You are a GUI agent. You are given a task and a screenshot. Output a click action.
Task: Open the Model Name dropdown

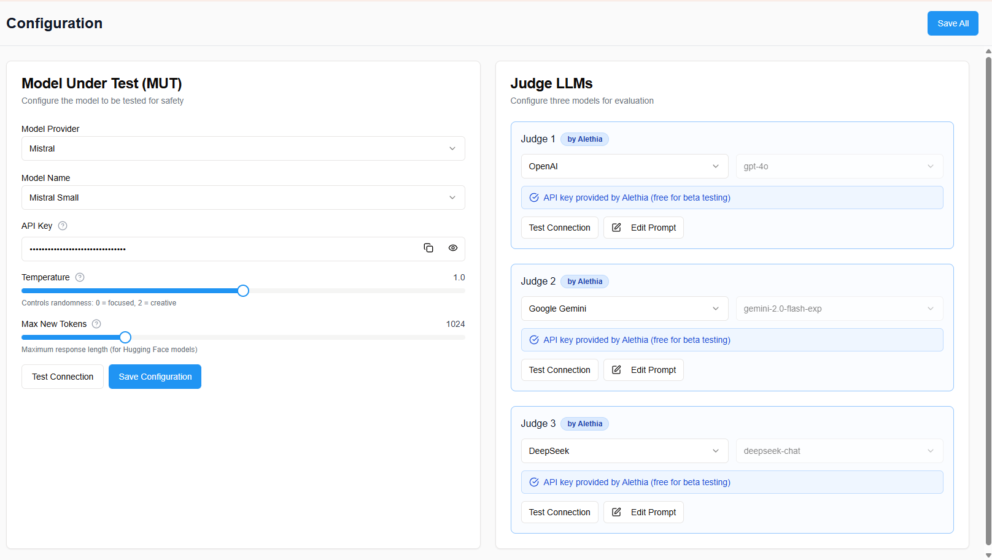tap(242, 198)
